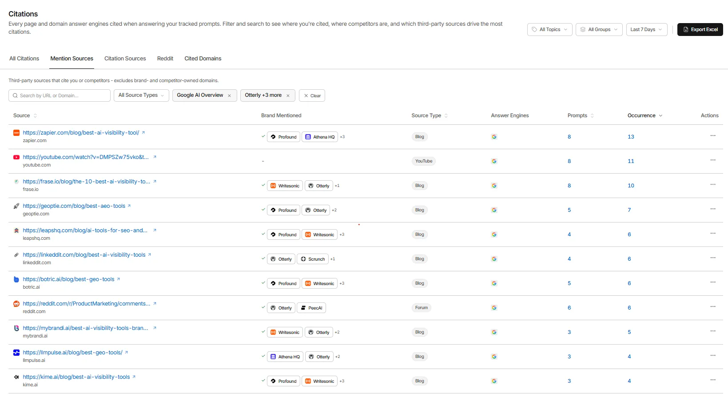Open actions menu for zapier.com row

(713, 136)
